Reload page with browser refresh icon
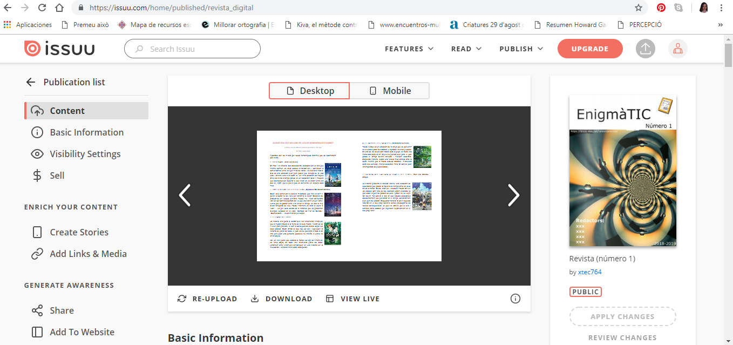 pos(42,8)
